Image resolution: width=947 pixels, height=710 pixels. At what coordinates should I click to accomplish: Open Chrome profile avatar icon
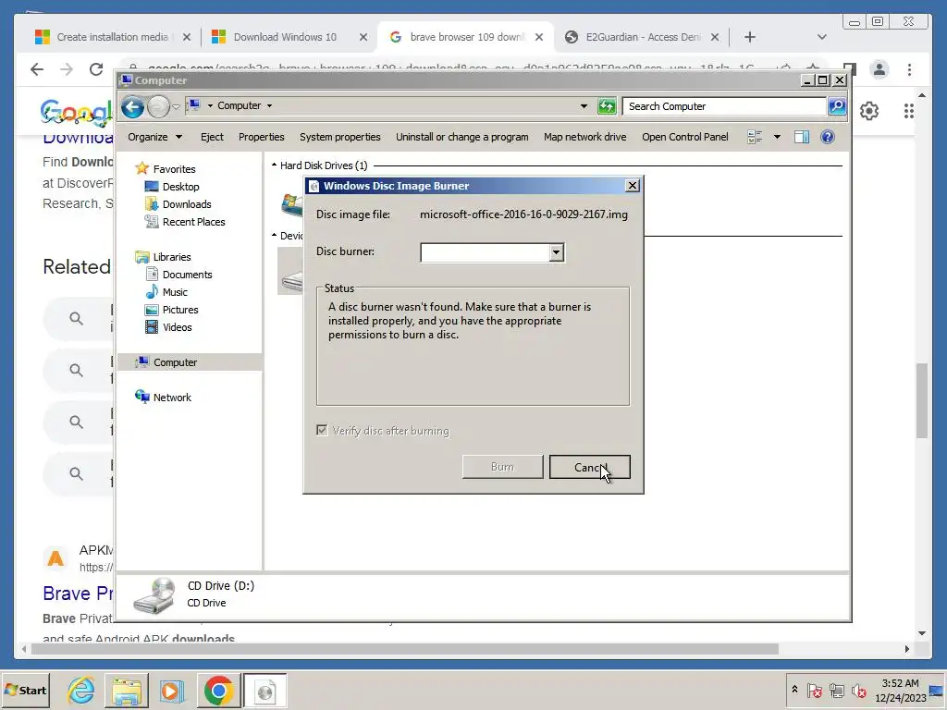[879, 69]
